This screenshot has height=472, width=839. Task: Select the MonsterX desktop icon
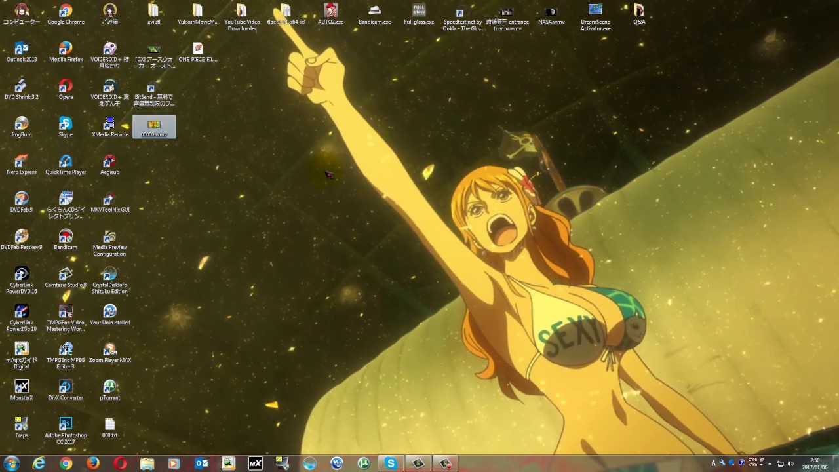pos(22,389)
